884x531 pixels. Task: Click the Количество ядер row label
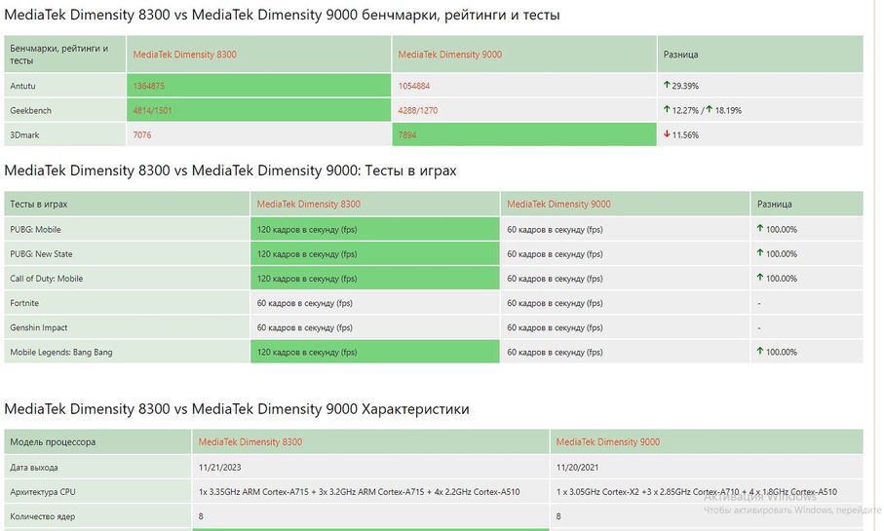[42, 516]
